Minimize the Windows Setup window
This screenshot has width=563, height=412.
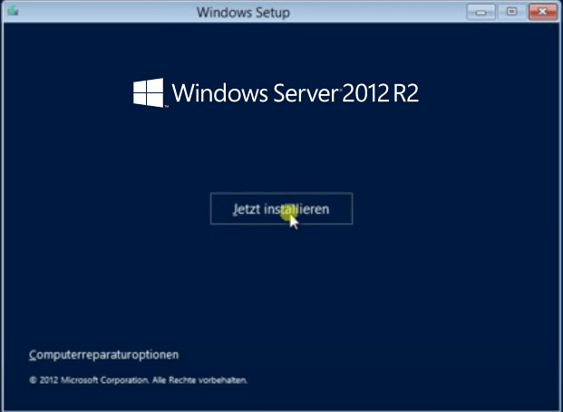coord(480,12)
